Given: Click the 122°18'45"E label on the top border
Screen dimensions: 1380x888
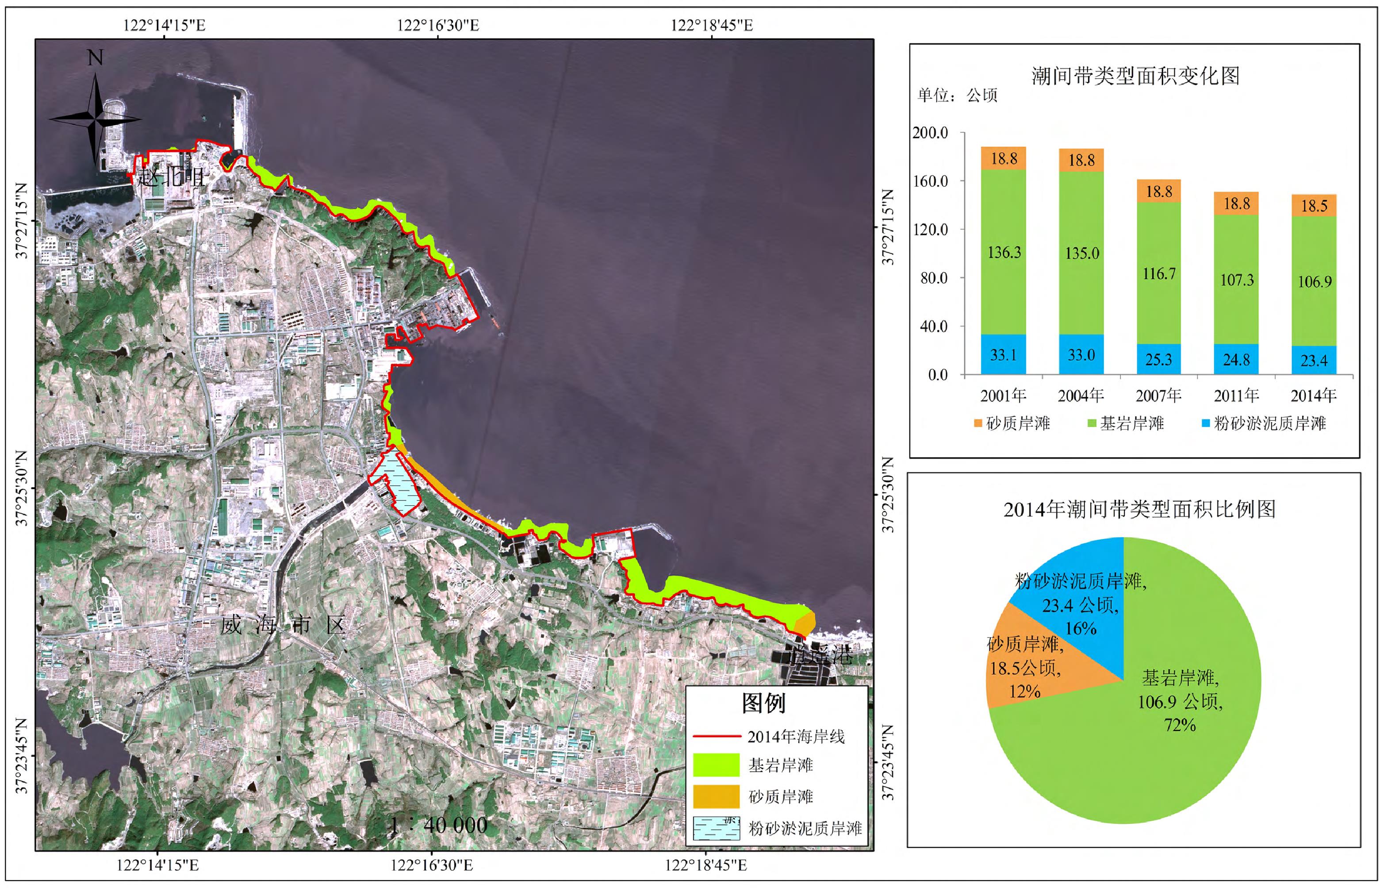Looking at the screenshot, I should coord(712,25).
